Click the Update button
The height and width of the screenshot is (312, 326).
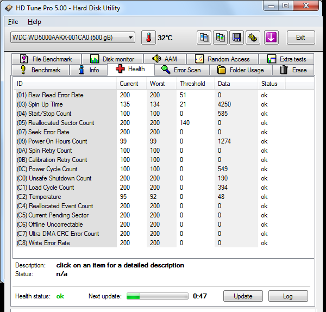(243, 296)
